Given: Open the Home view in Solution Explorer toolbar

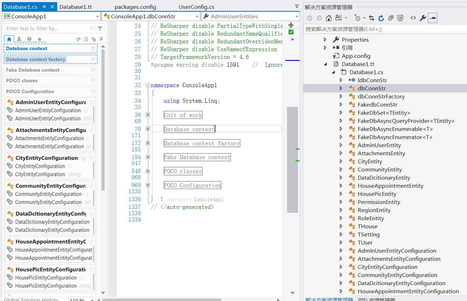Looking at the screenshot, I should point(329,18).
